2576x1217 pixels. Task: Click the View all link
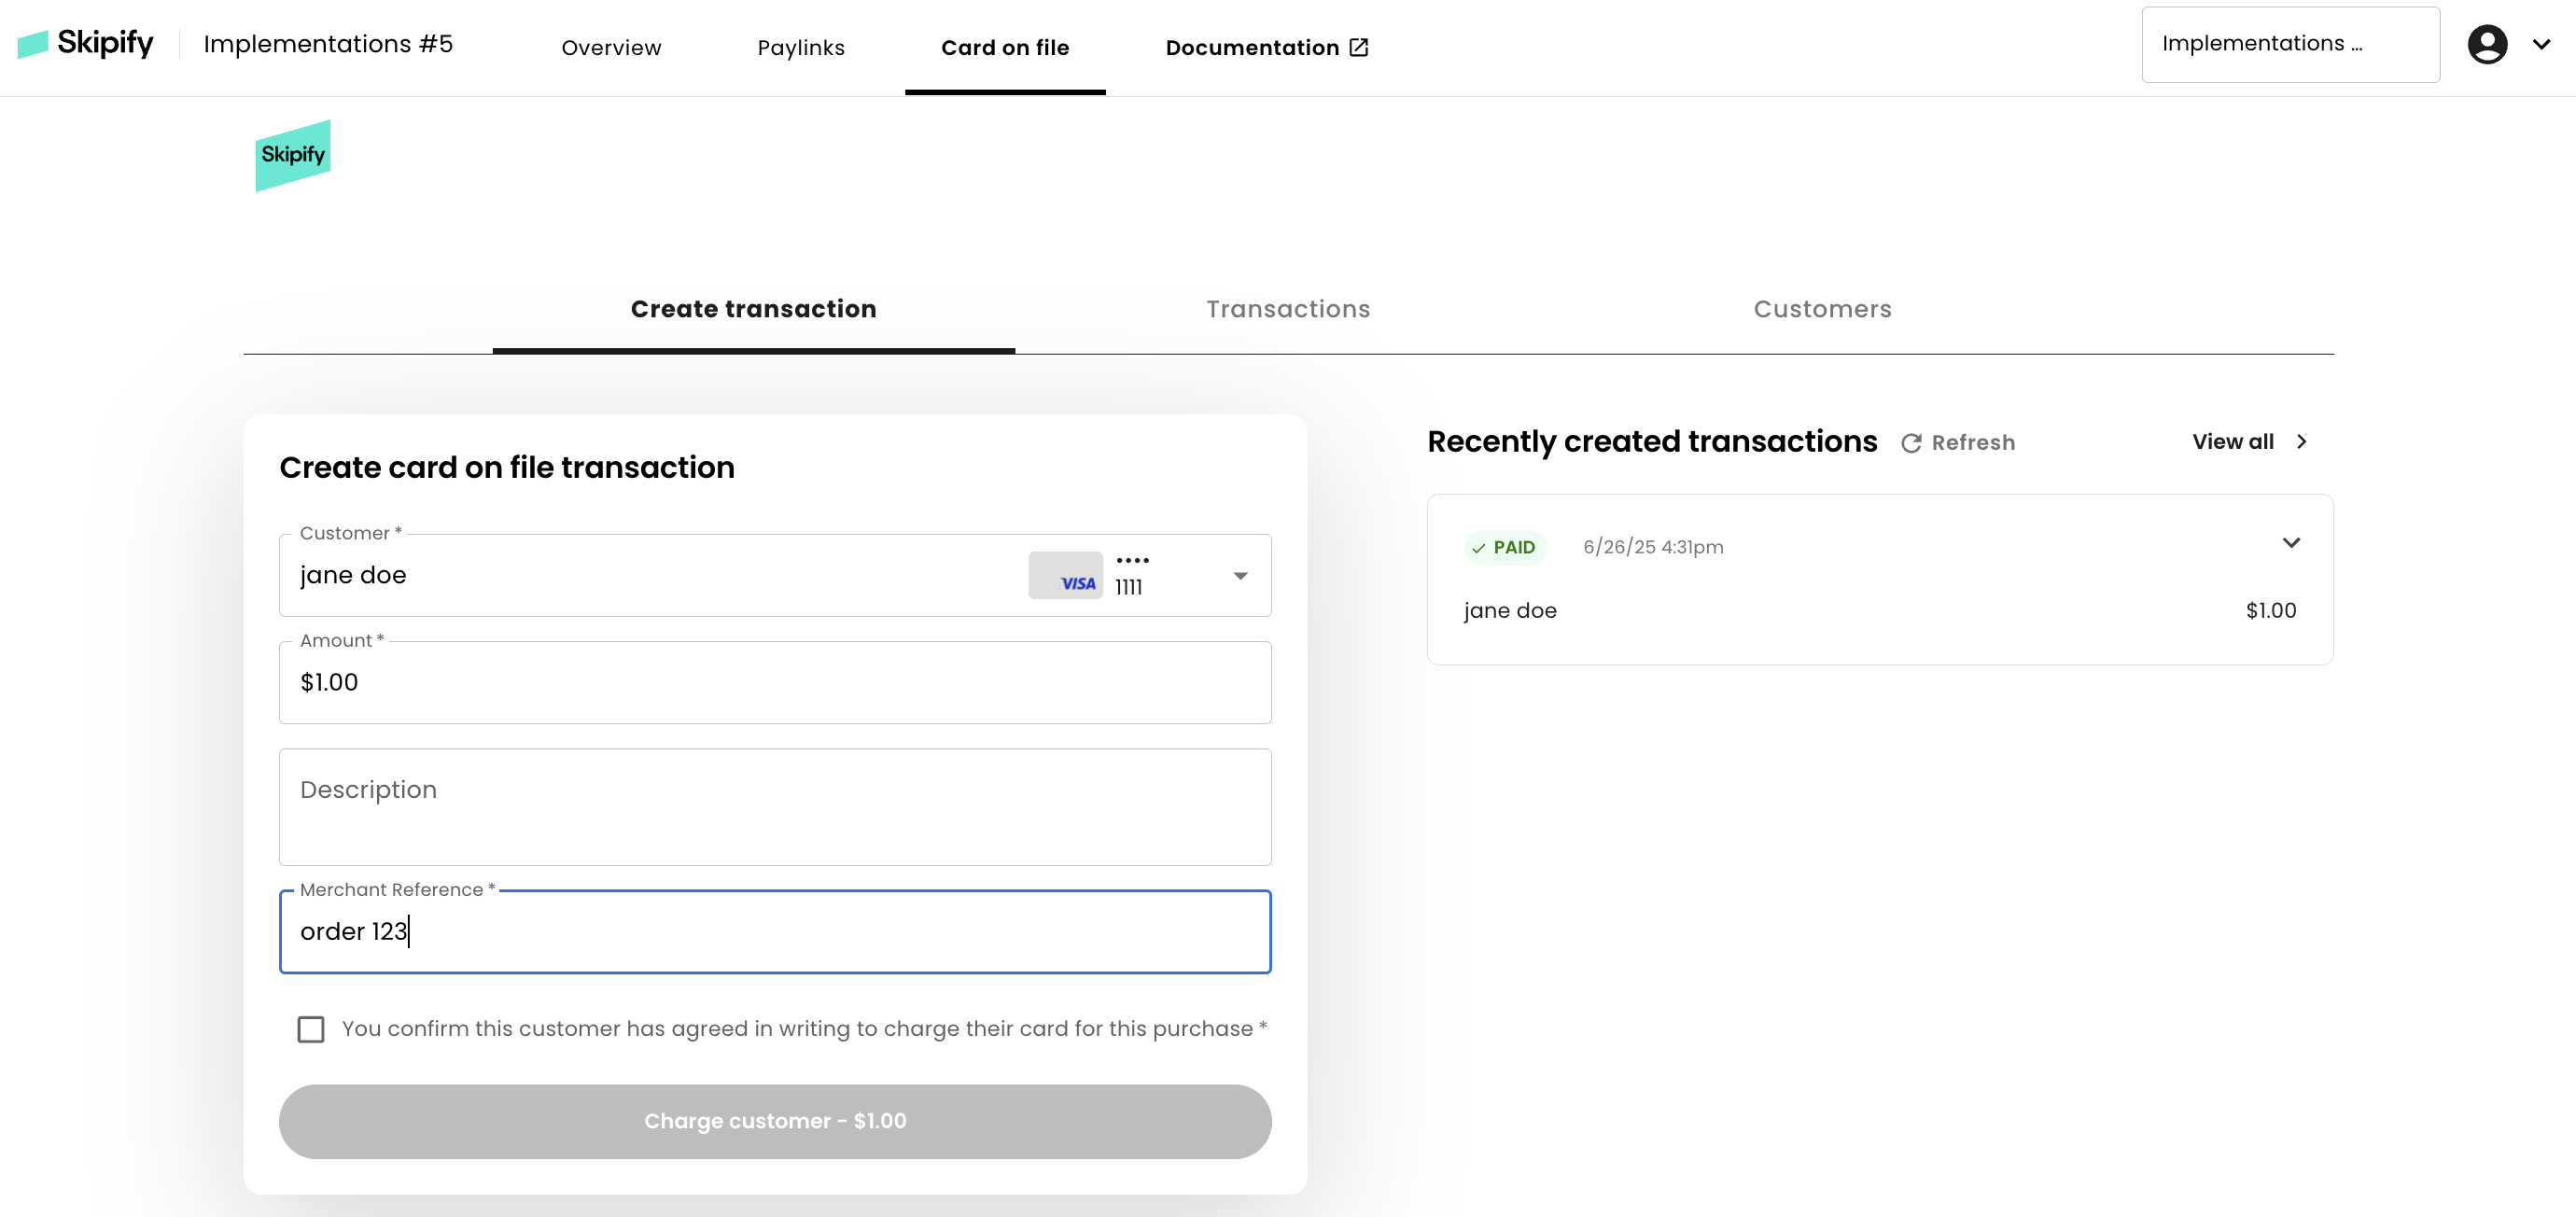(2233, 442)
